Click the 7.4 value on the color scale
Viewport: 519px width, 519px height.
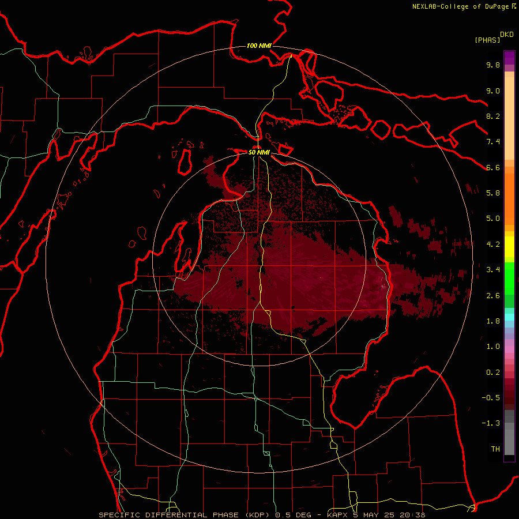tap(493, 142)
